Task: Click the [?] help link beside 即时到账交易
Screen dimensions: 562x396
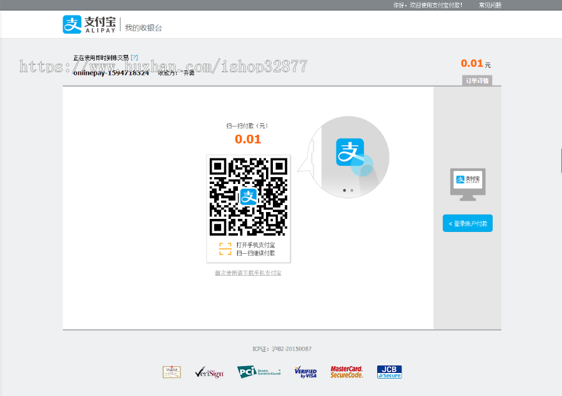Action: click(x=134, y=57)
